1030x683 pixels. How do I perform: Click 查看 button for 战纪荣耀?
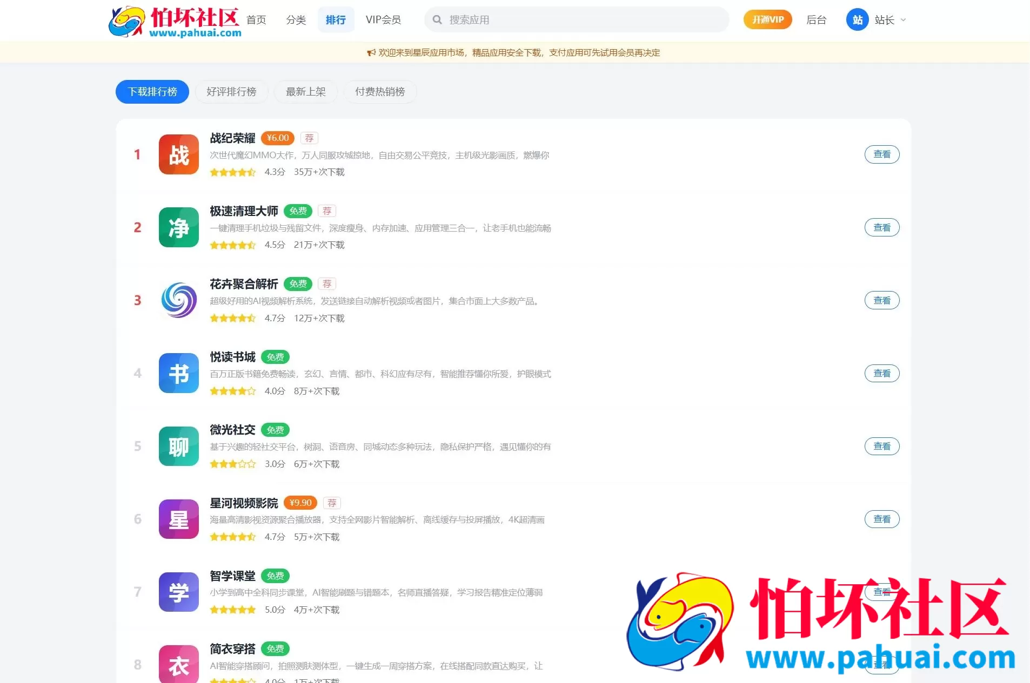(882, 154)
